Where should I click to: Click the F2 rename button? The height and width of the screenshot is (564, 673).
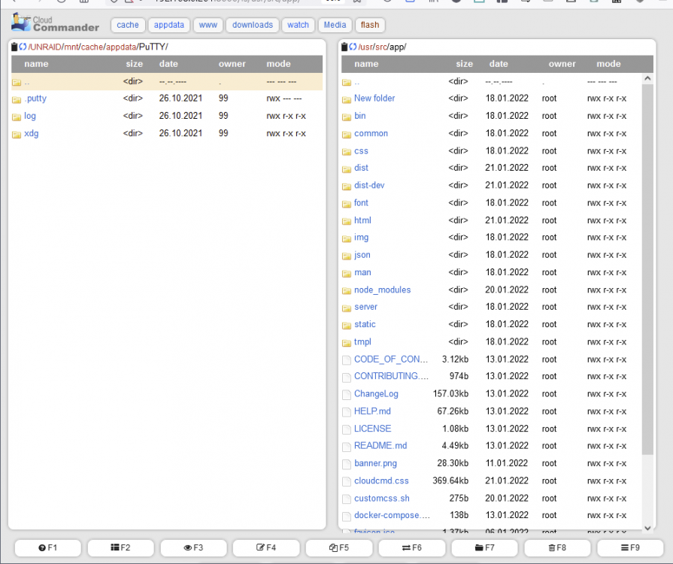click(x=120, y=547)
